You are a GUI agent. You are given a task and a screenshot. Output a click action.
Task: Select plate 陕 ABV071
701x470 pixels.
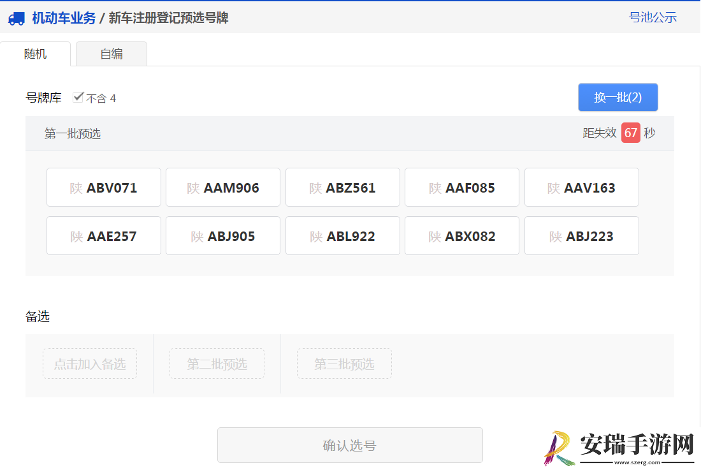(x=104, y=187)
